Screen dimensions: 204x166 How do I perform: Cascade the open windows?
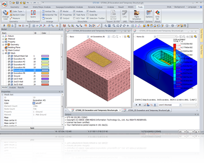pos(47,18)
